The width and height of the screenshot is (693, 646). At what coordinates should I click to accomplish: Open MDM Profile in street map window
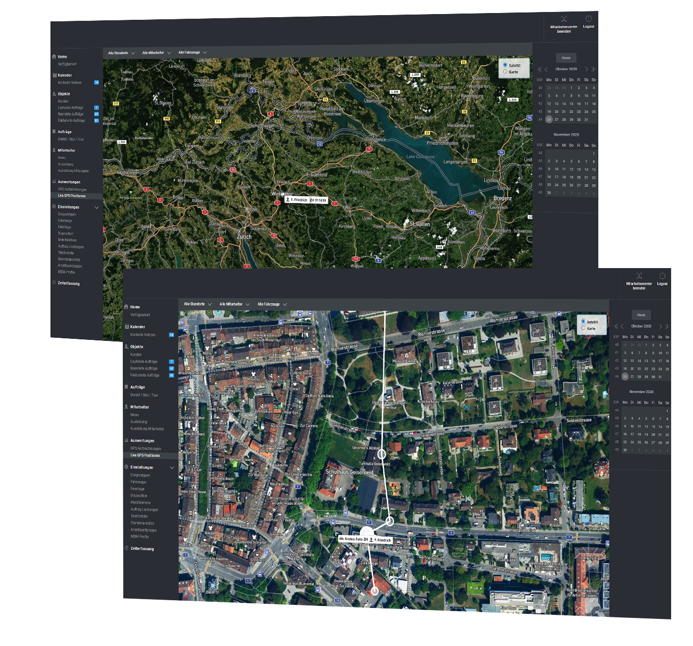point(139,537)
